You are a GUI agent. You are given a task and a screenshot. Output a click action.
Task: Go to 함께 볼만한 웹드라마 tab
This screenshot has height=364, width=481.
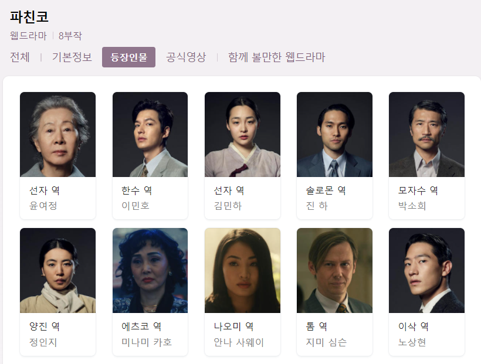(x=276, y=57)
